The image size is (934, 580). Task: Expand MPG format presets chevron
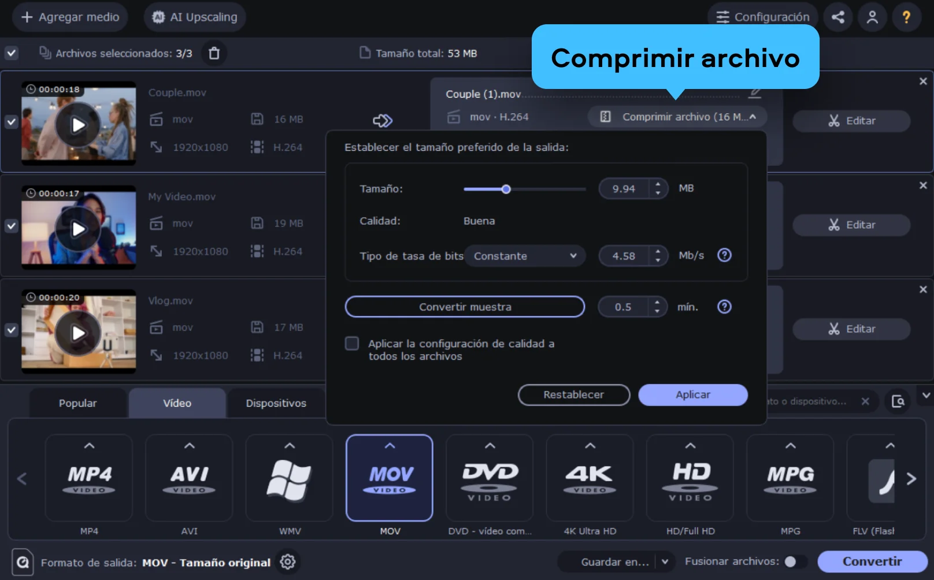click(790, 445)
